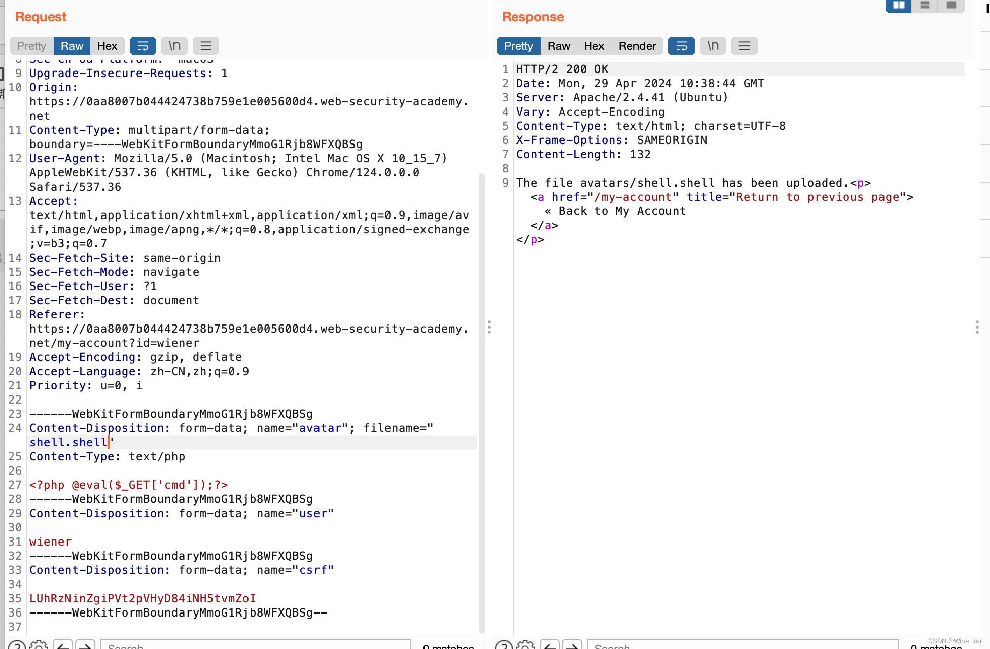The image size is (990, 649).
Task: Switch Response view to Hex tab
Action: click(594, 46)
